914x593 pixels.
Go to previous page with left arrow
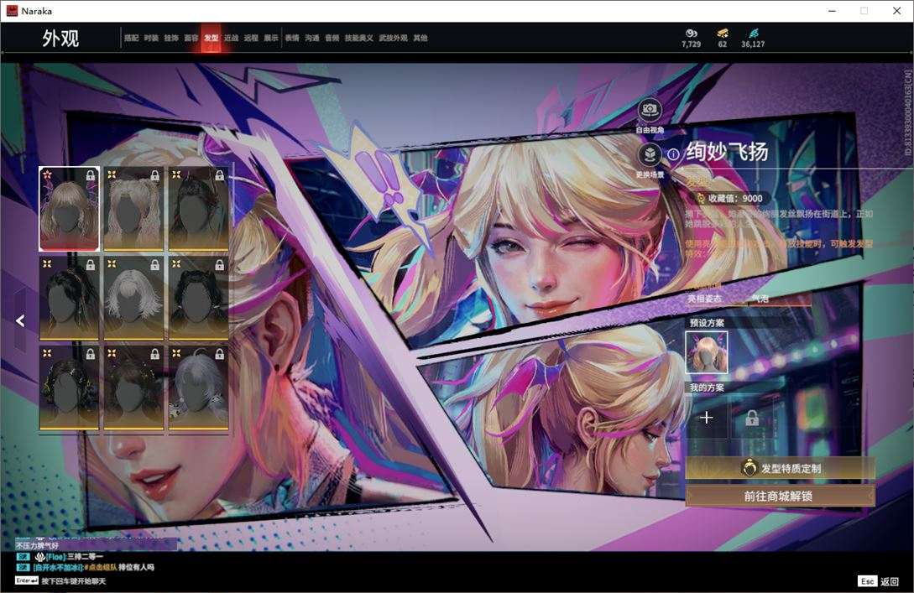(20, 320)
